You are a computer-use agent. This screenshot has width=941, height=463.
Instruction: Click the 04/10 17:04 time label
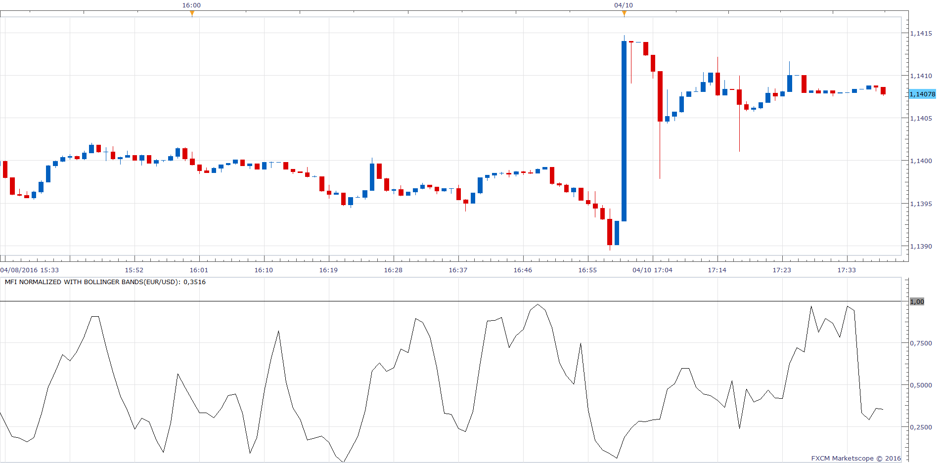(652, 270)
